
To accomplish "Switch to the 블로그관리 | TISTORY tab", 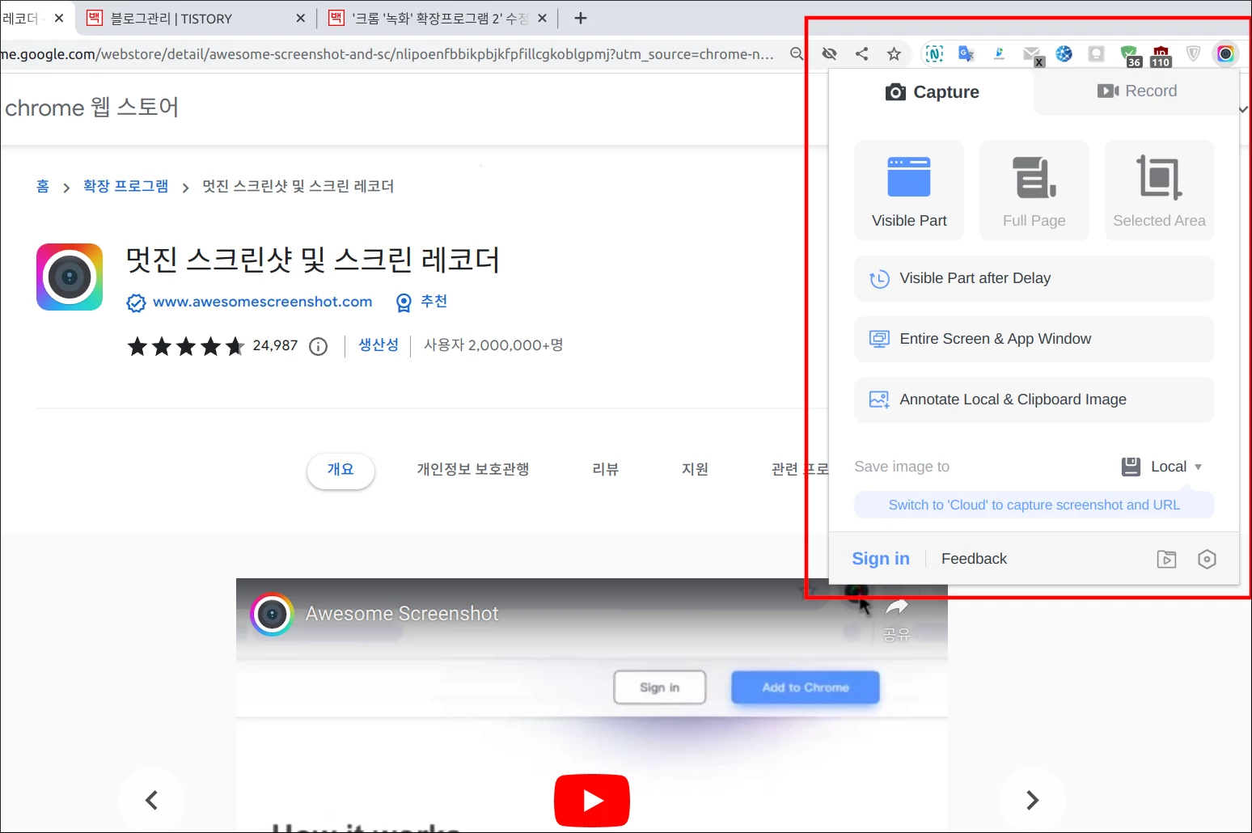I will 196,19.
